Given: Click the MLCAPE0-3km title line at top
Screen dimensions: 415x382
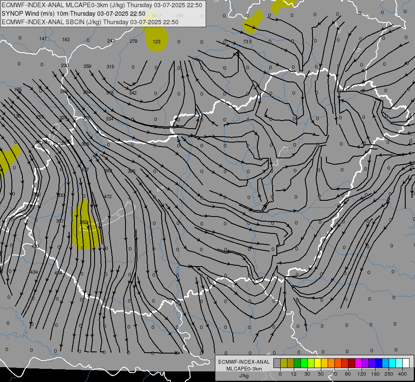Looking at the screenshot, I should coord(102,5).
